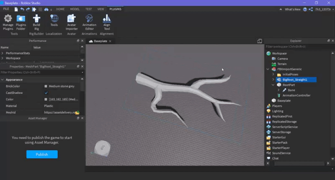Open What's New

point(292,9)
